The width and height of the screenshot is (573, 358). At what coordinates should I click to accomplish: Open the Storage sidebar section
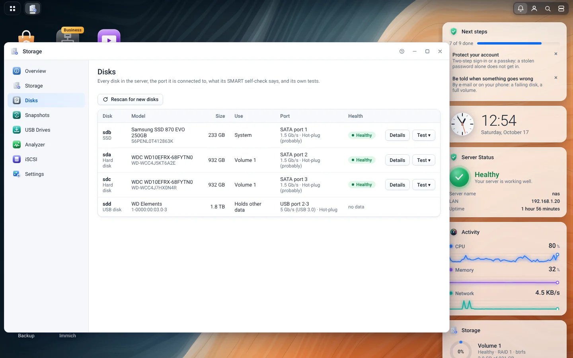(x=46, y=86)
